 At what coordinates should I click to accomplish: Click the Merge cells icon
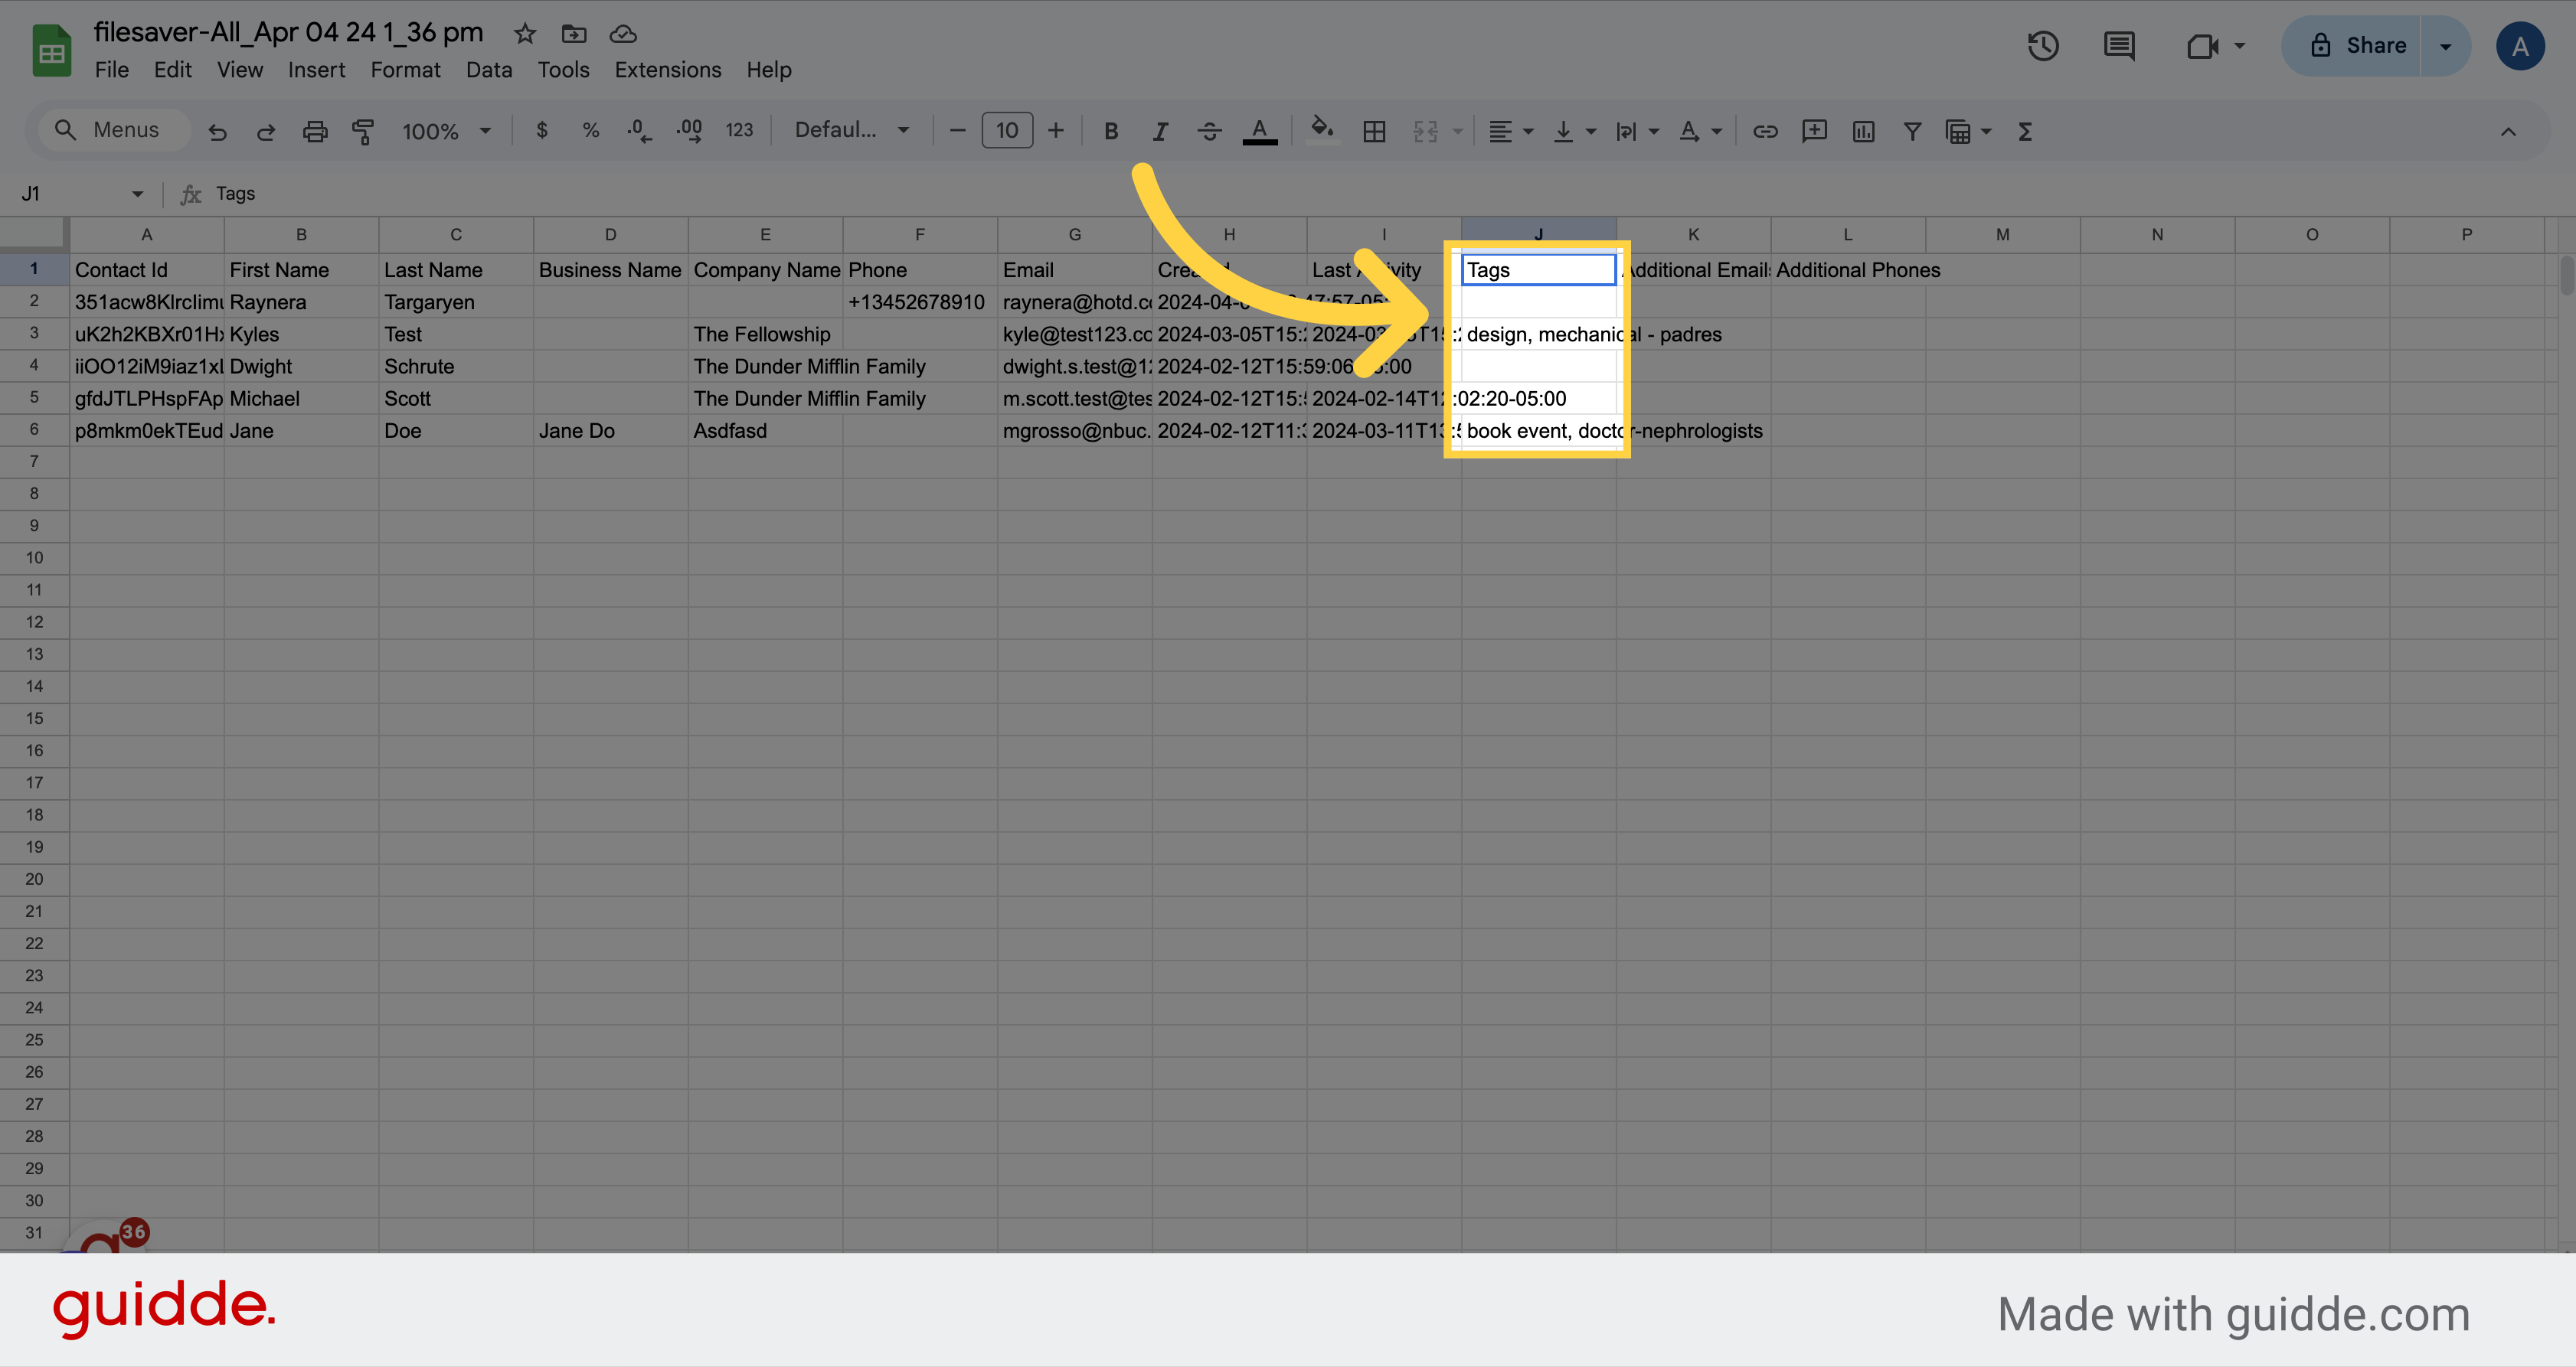coord(1425,131)
